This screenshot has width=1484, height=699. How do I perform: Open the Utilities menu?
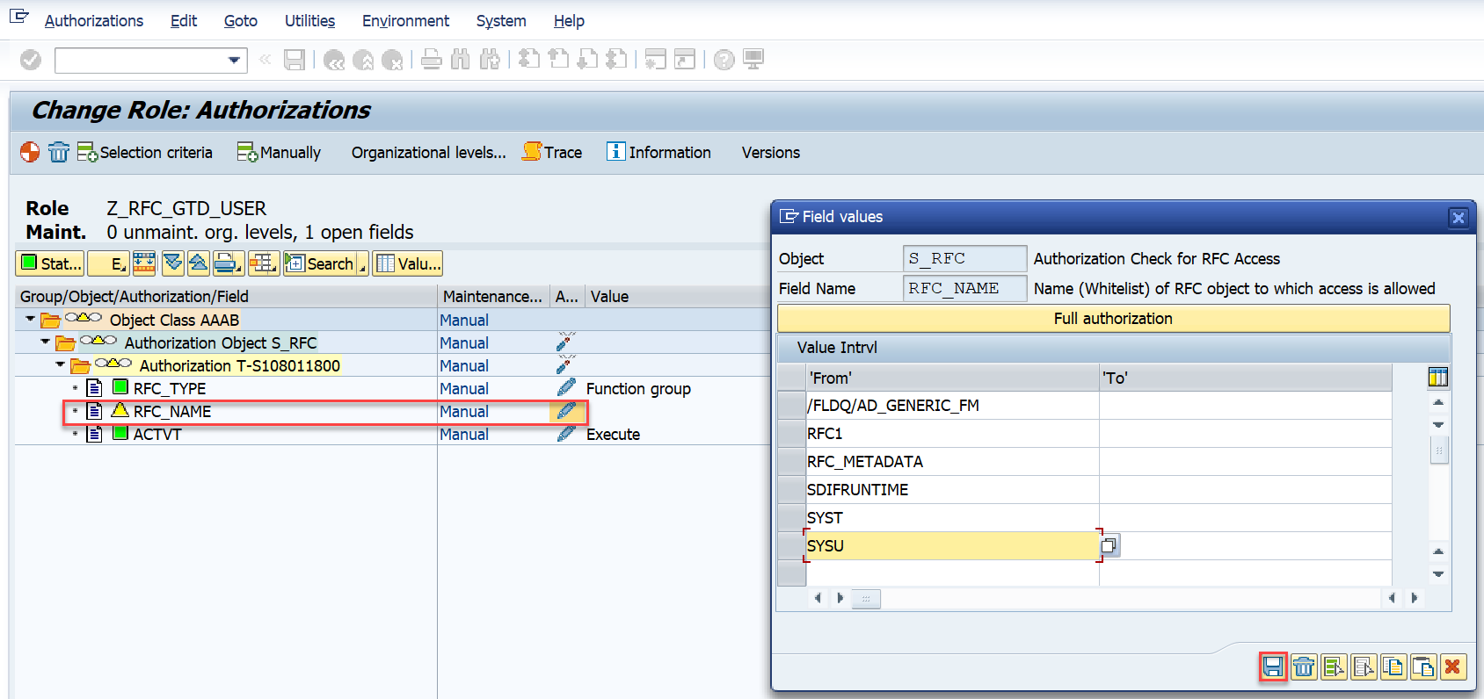309,20
